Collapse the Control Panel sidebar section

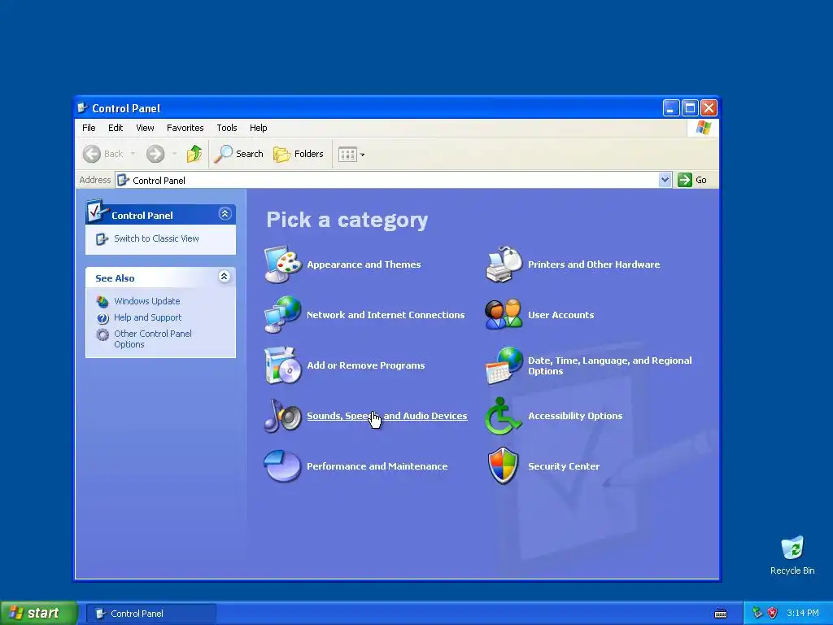(225, 214)
